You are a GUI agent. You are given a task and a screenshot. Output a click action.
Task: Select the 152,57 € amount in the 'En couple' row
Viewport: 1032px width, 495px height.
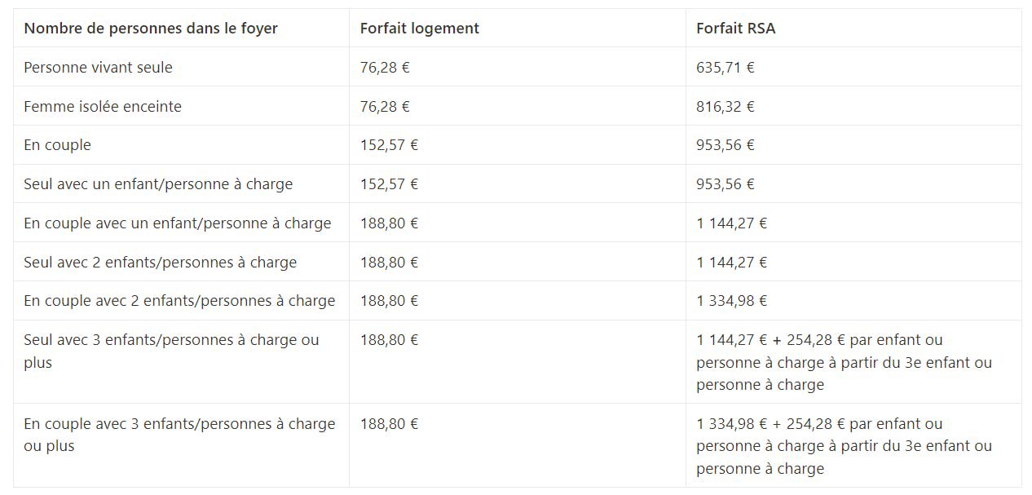click(x=390, y=145)
